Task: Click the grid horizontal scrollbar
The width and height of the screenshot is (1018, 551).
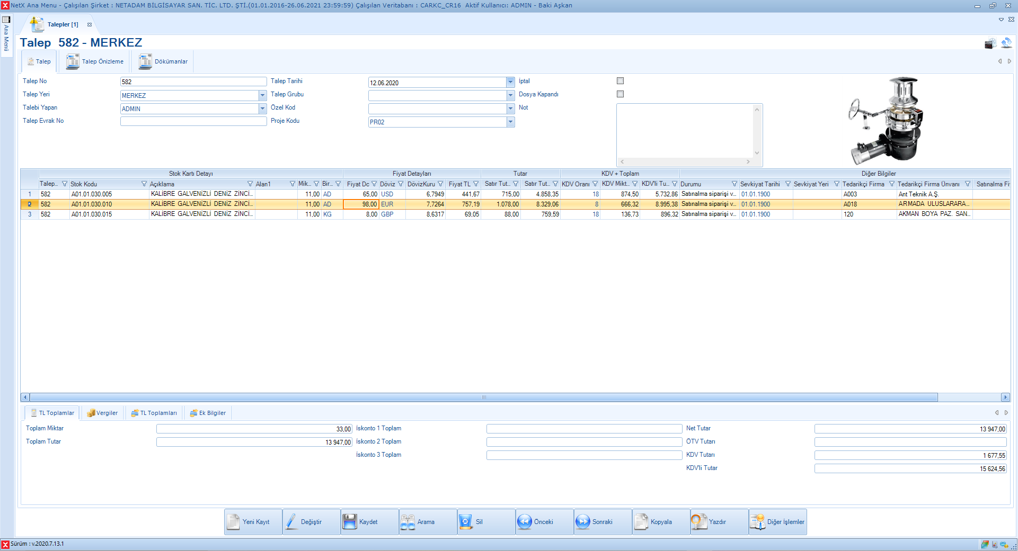Action: (x=483, y=398)
